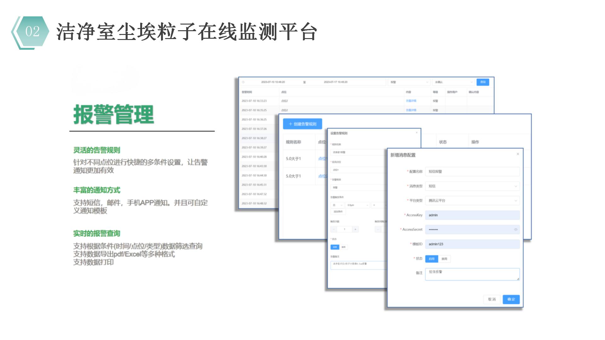Select 启用 status in message config dialog
The image size is (605, 340).
tap(432, 259)
